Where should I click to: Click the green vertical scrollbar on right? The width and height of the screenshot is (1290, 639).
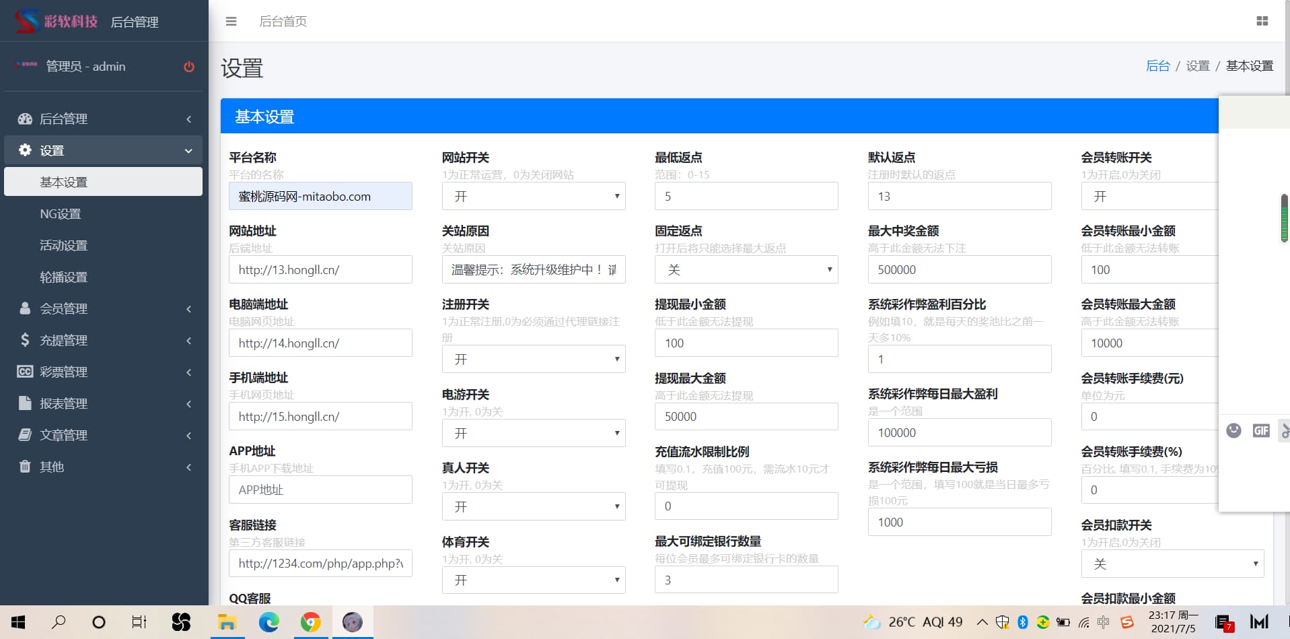tap(1284, 218)
